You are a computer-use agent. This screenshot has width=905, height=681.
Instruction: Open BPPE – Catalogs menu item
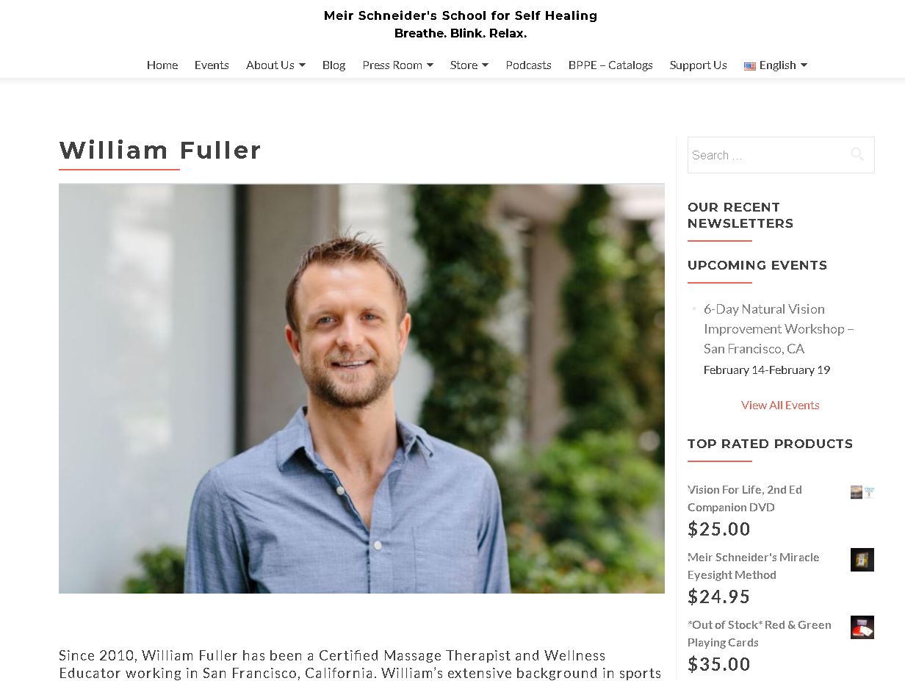pos(610,65)
